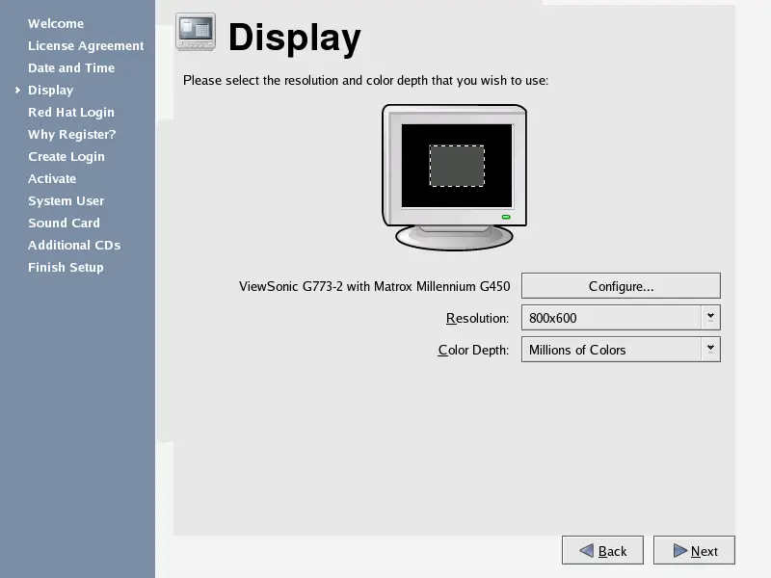Go to the Next setup page

pyautogui.click(x=694, y=551)
